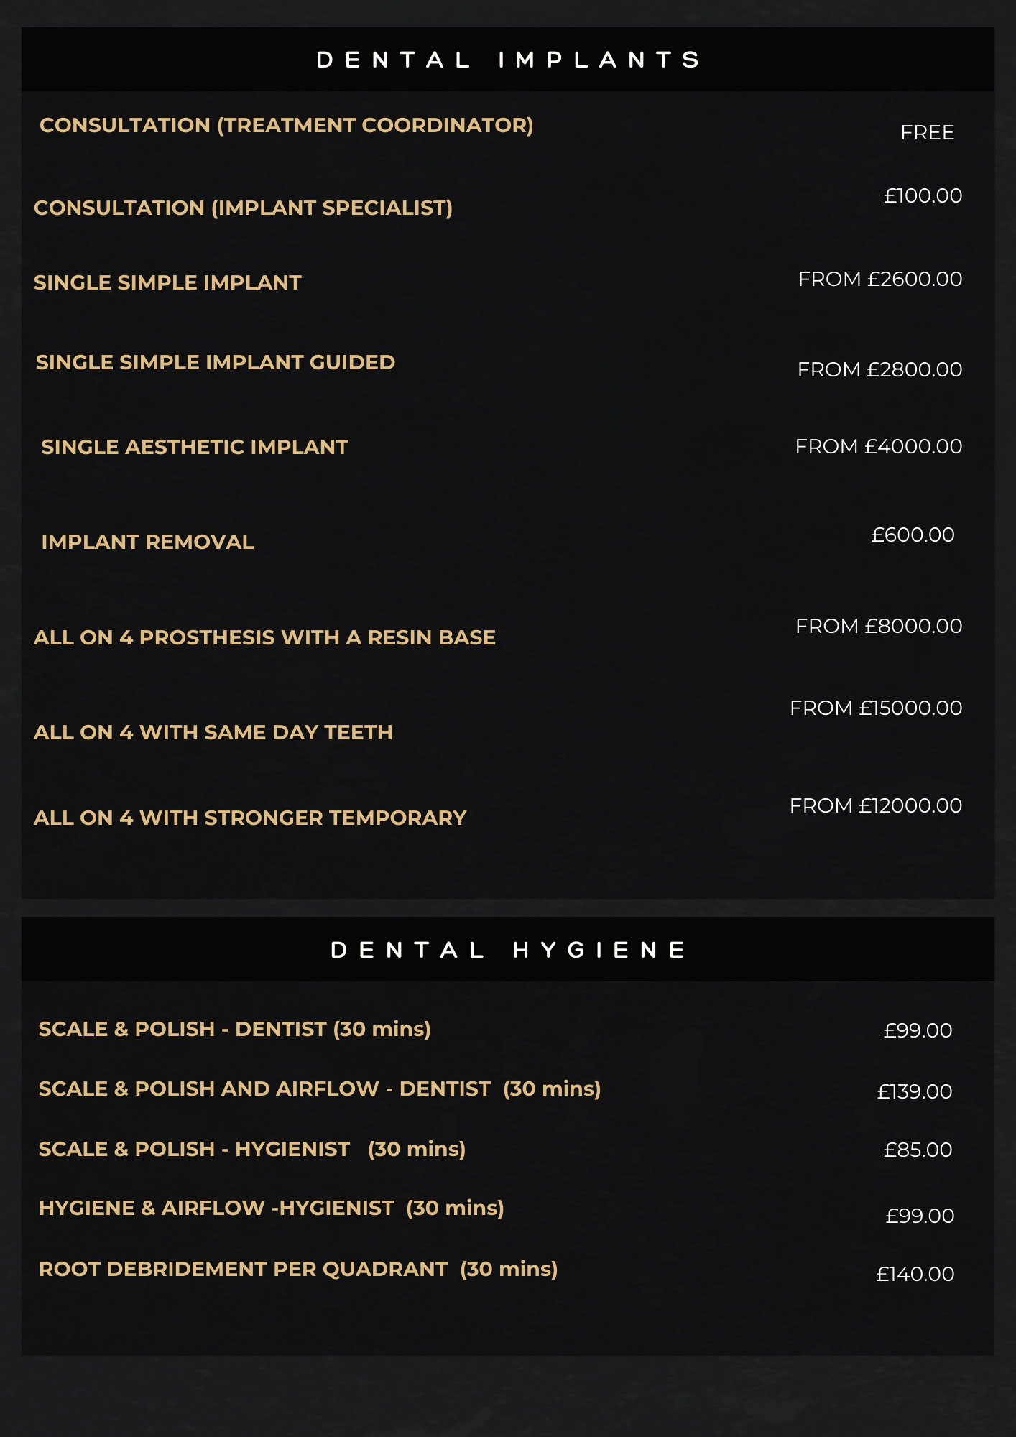Screen dimensions: 1016x1437
Task: Click Implant Removal entry
Action: pyautogui.click(x=148, y=542)
